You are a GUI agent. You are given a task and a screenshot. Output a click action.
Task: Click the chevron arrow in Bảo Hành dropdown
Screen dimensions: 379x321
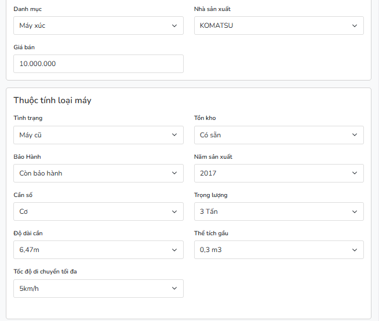click(x=174, y=173)
